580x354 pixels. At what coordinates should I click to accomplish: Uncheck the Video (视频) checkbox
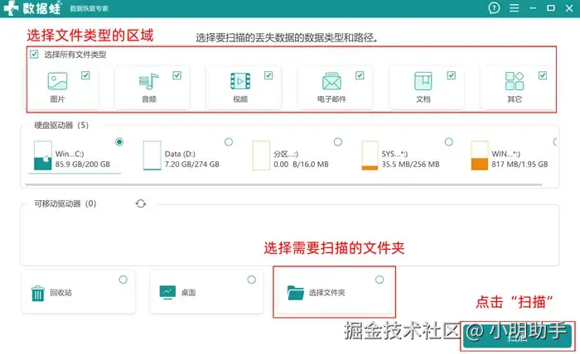[x=268, y=75]
